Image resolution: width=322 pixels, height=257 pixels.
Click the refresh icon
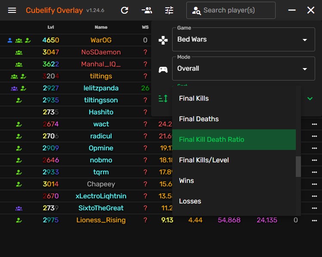pos(125,10)
